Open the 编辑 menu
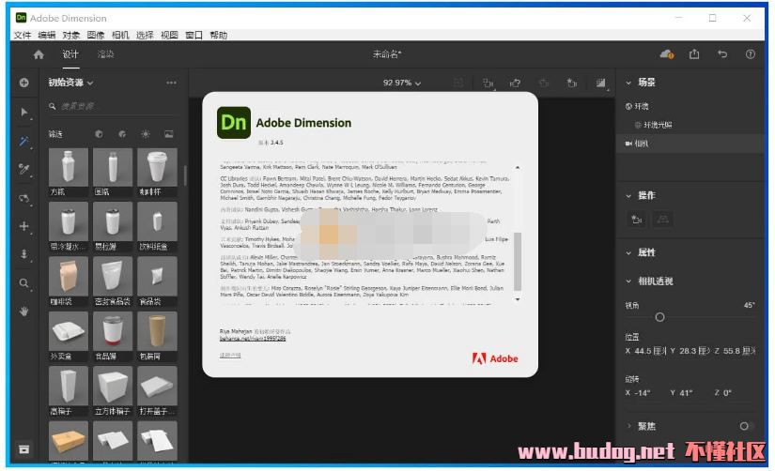Screen dimensions: 775x471 (x=46, y=35)
